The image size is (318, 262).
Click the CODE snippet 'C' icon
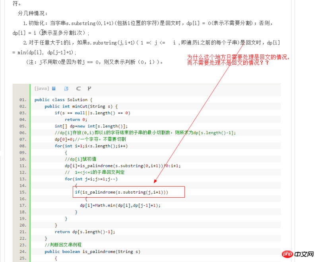[x=78, y=89]
